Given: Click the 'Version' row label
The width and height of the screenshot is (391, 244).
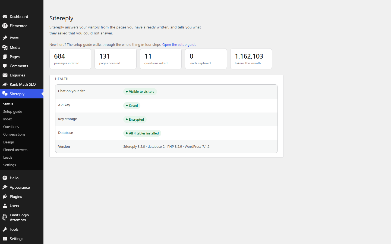Looking at the screenshot, I should [64, 146].
